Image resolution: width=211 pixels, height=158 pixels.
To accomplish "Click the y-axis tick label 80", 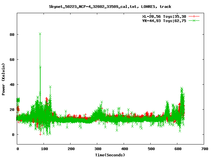I will click(12, 35).
